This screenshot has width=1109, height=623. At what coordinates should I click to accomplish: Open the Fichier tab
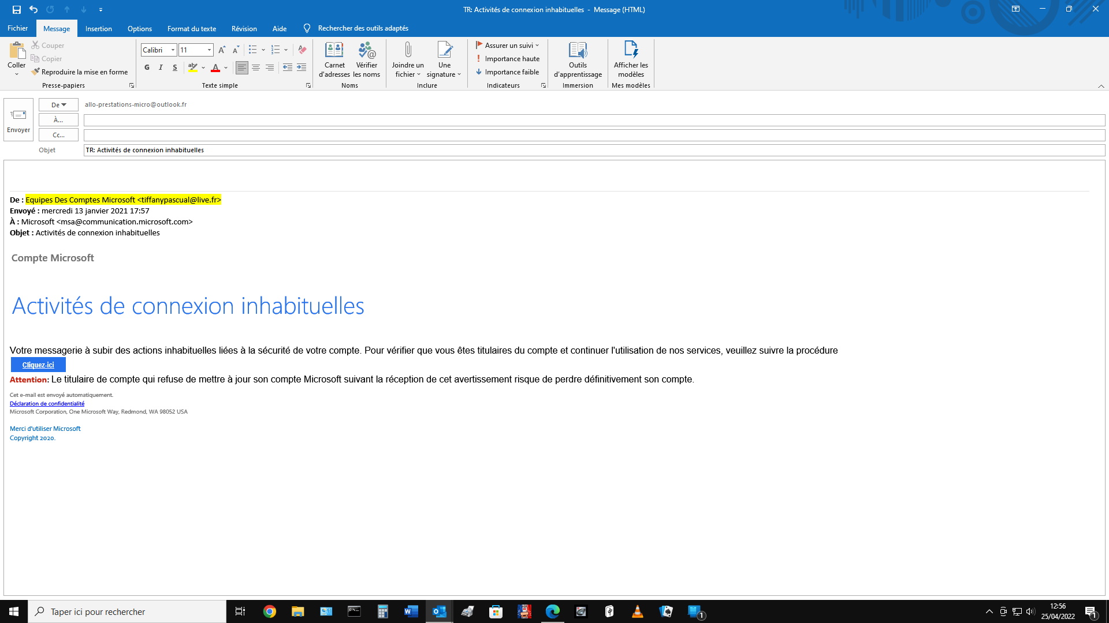17,28
